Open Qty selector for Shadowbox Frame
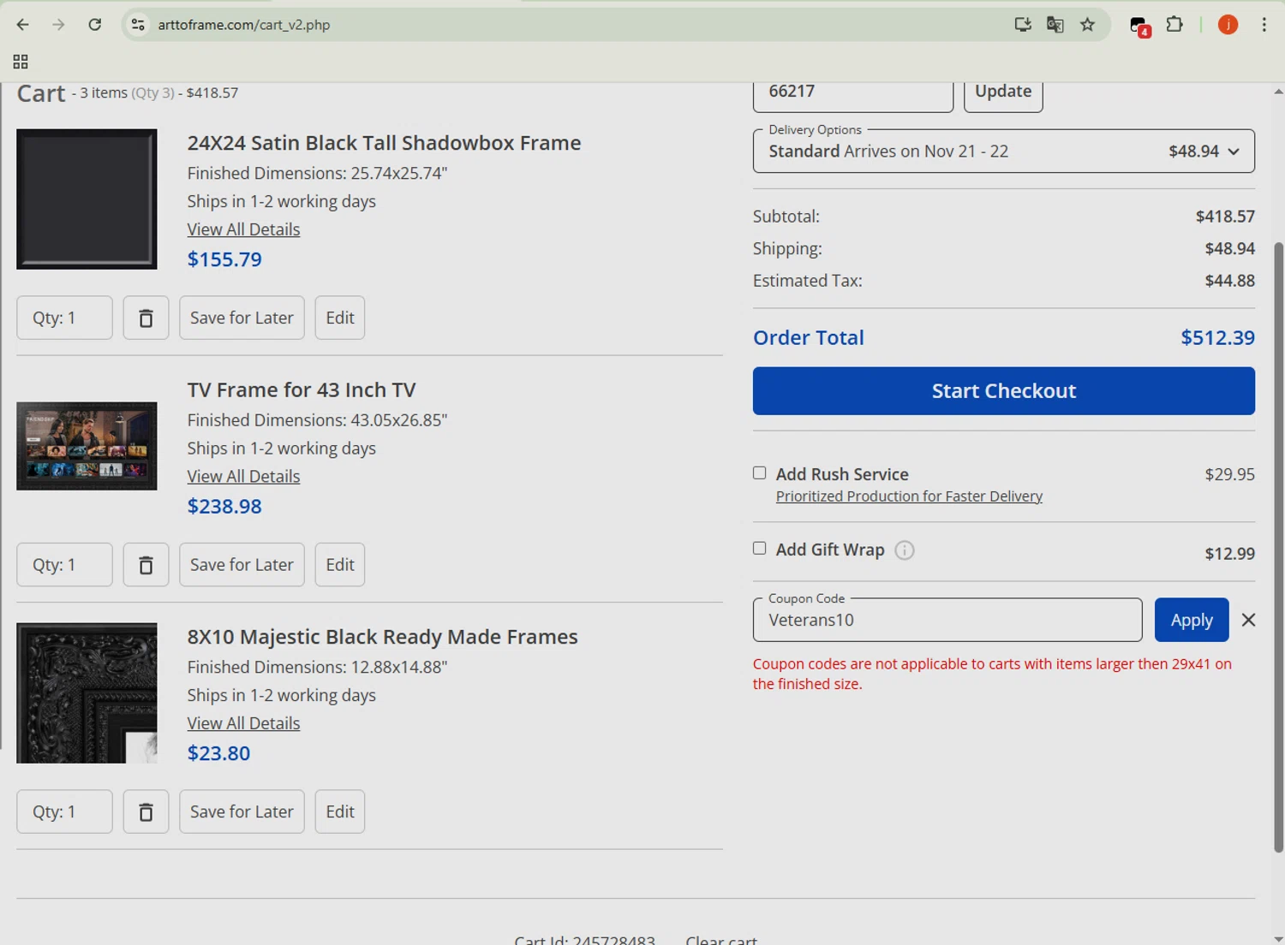The height and width of the screenshot is (945, 1285). [x=64, y=318]
